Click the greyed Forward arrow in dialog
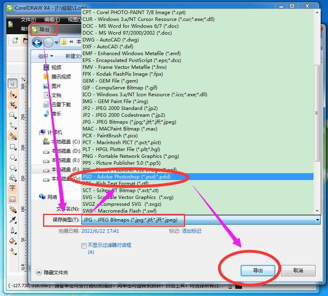 48,43
